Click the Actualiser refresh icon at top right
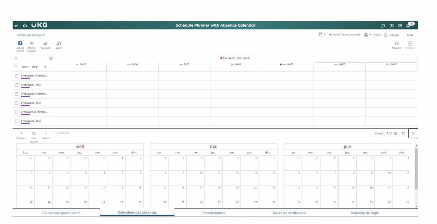 pyautogui.click(x=397, y=44)
